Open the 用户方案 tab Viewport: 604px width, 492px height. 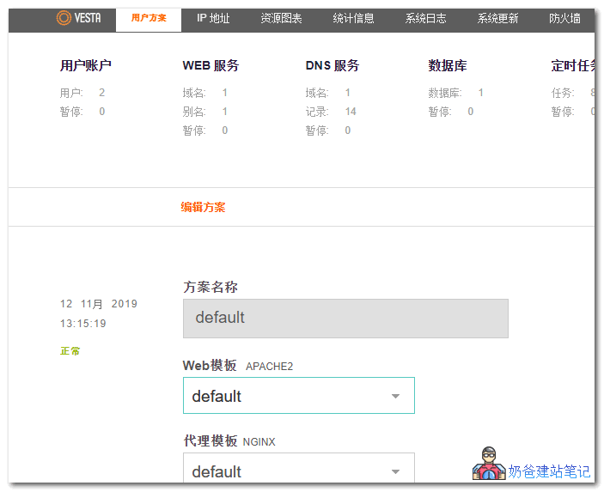(149, 18)
